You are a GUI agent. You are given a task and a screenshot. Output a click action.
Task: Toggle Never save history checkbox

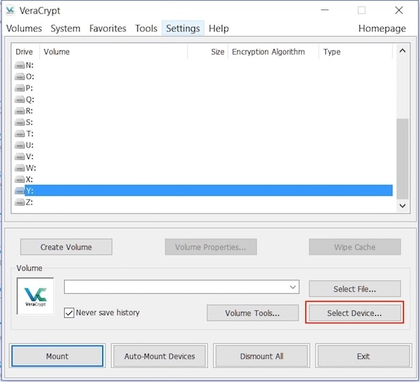click(69, 312)
